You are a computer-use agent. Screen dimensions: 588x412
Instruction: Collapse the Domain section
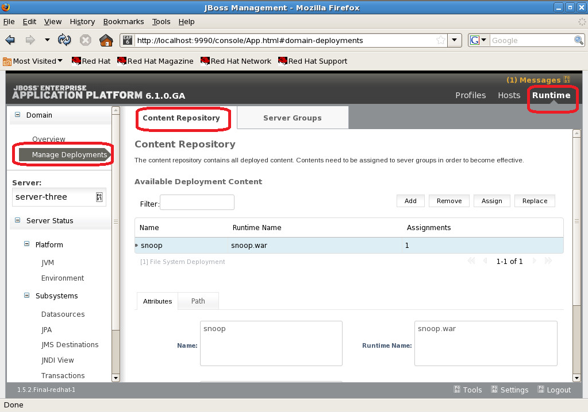pos(17,115)
